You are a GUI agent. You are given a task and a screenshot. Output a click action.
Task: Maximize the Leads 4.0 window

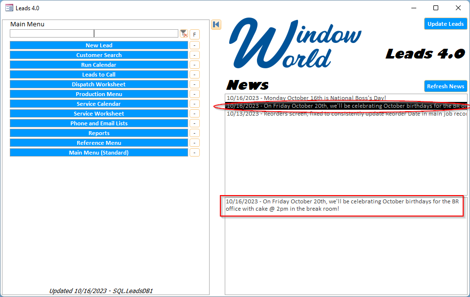point(436,8)
